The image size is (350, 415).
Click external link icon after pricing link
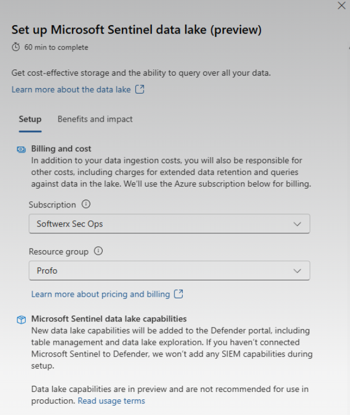point(178,294)
